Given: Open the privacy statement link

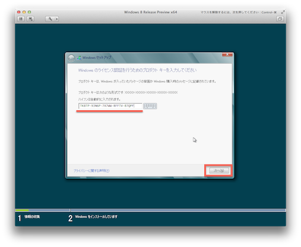Looking at the screenshot, I should (91, 171).
